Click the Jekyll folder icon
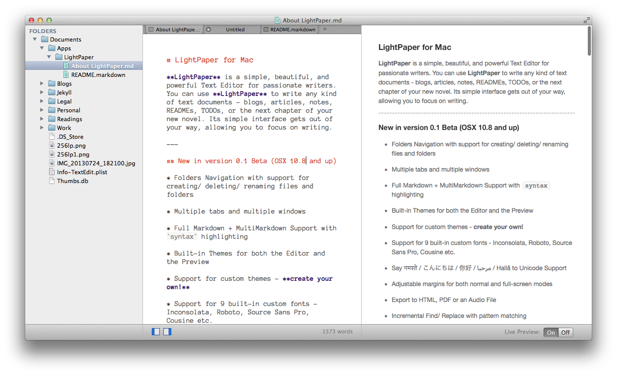Screen dimensions: 617x375 pyautogui.click(x=52, y=92)
